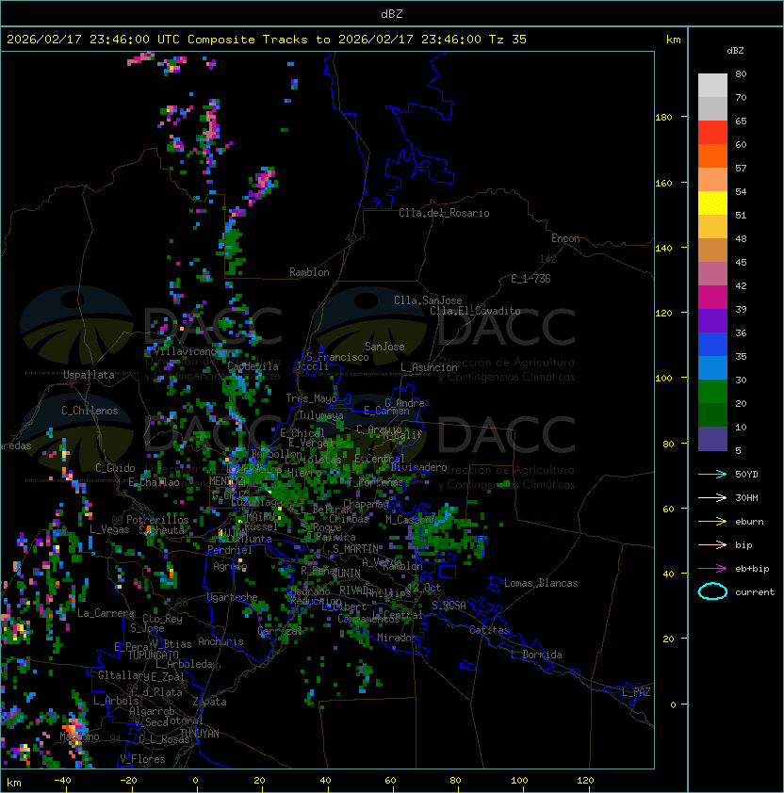Select the light blue 30-35 dBZ swatch
784x793 pixels.
point(712,367)
